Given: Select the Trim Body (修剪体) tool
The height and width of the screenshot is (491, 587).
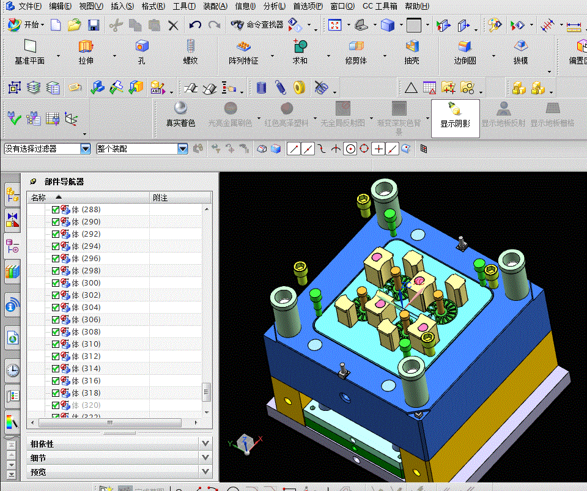Looking at the screenshot, I should click(356, 51).
